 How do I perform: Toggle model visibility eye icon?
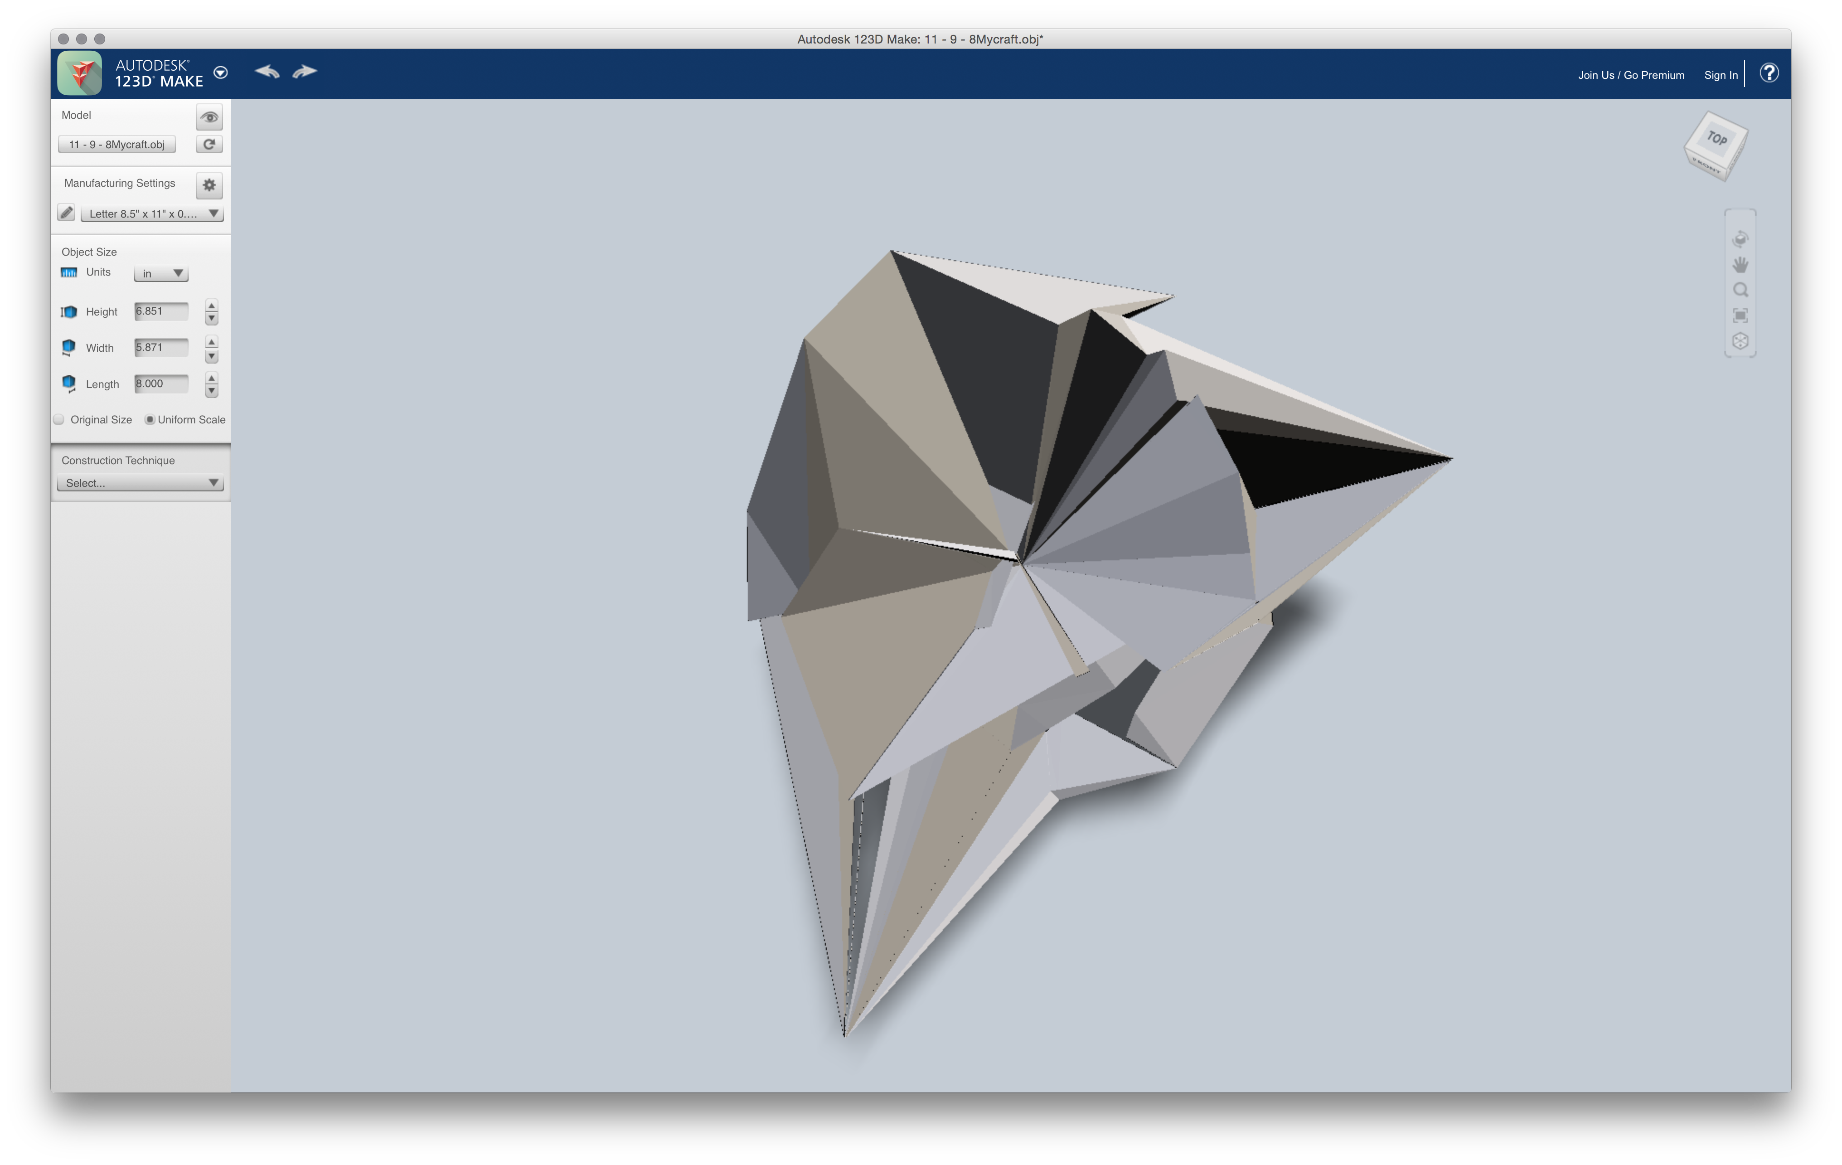pos(209,117)
